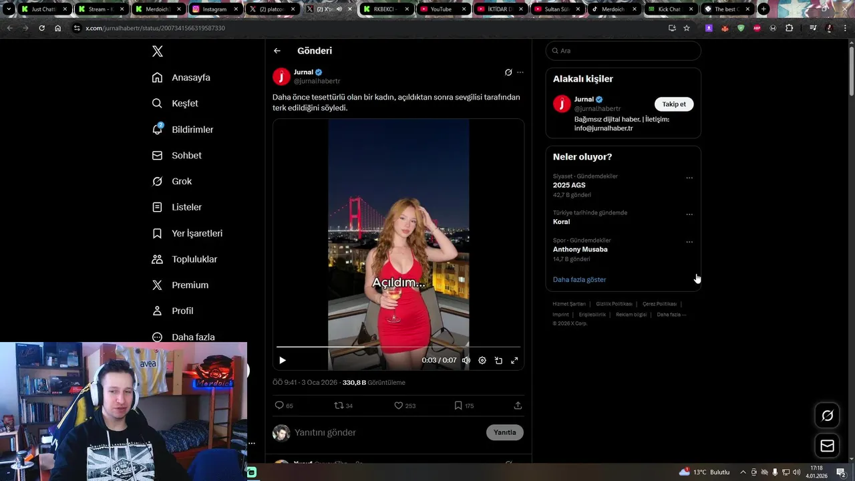Open video settings gear
Image resolution: width=855 pixels, height=481 pixels.
click(x=482, y=361)
